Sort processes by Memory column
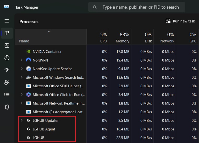The image size is (199, 143). click(120, 37)
